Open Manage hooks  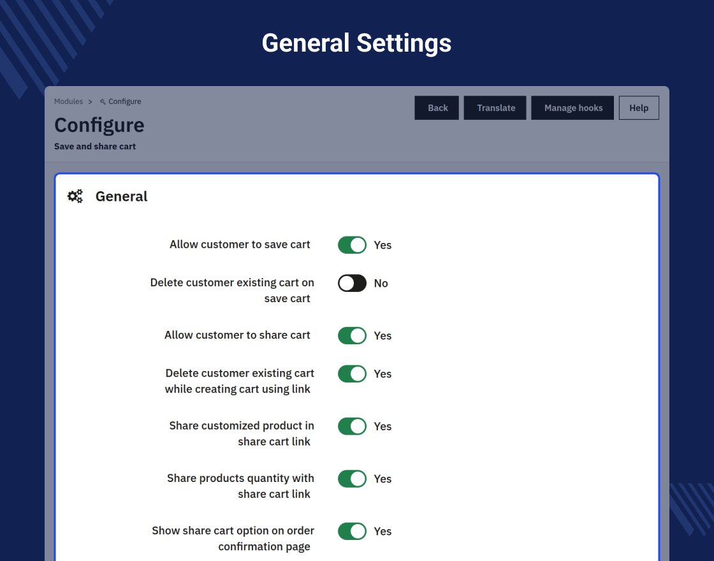click(x=572, y=108)
